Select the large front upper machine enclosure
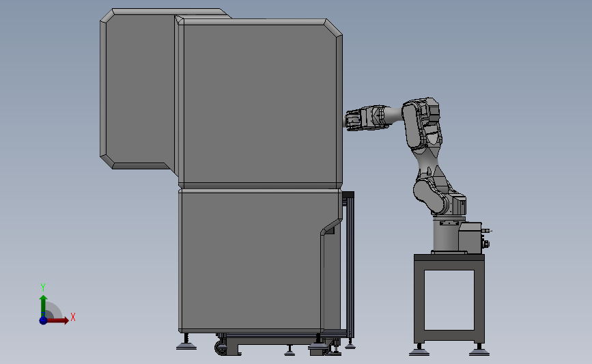The width and height of the screenshot is (592, 364). [x=259, y=103]
